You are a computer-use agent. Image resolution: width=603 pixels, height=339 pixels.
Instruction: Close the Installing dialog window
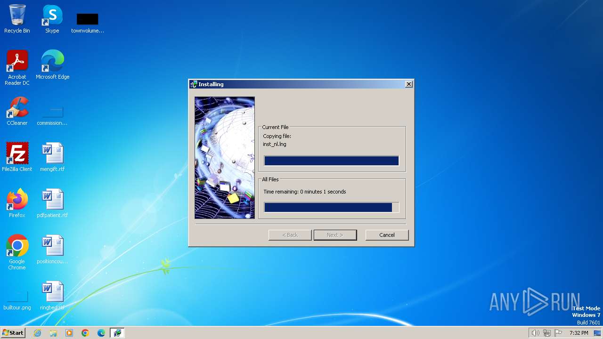coord(409,84)
